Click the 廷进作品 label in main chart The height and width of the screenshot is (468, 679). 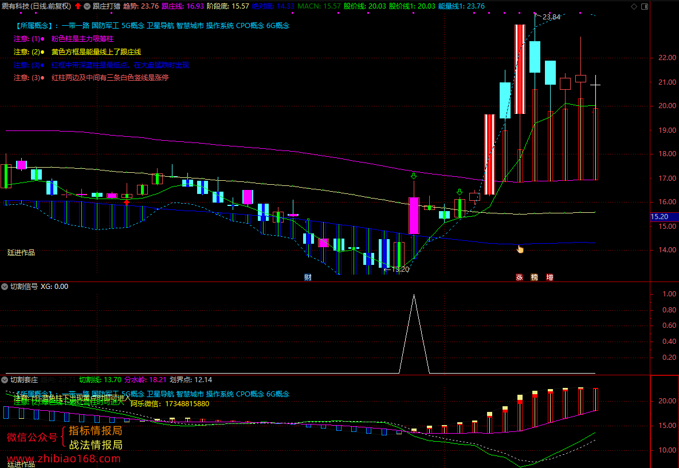click(x=21, y=253)
